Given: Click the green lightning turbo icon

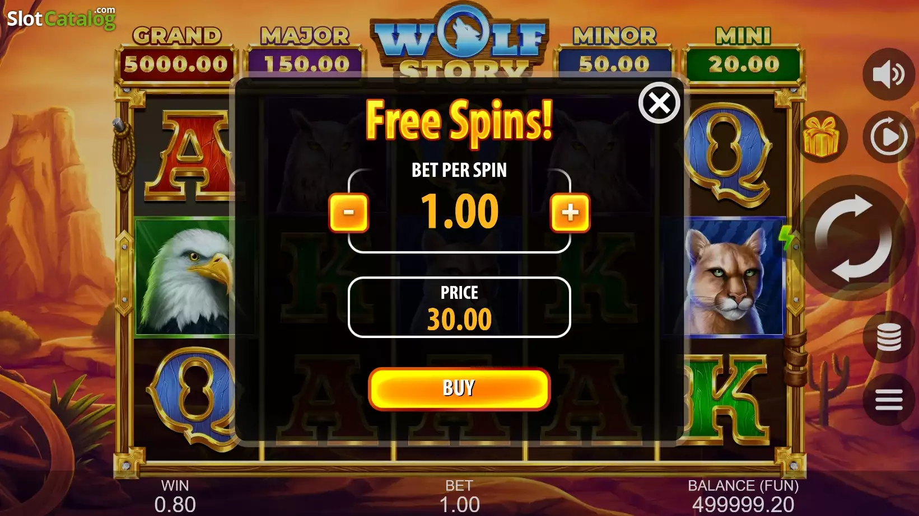Looking at the screenshot, I should coord(787,238).
